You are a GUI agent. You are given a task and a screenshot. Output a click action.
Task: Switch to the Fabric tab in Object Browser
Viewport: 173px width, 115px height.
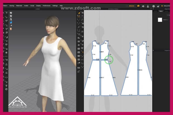(x=161, y=11)
